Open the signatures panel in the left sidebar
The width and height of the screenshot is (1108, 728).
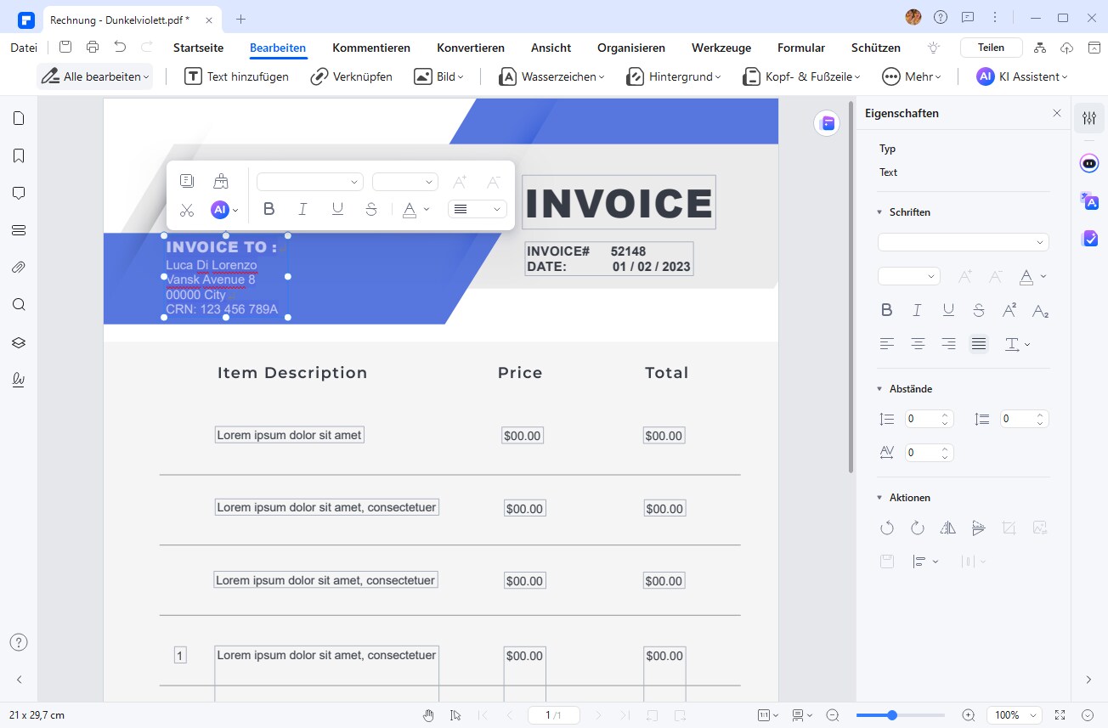coord(19,380)
